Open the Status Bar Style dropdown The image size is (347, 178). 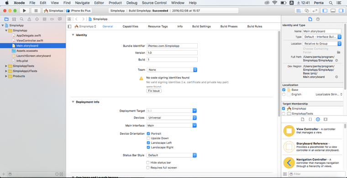[x=172, y=155]
